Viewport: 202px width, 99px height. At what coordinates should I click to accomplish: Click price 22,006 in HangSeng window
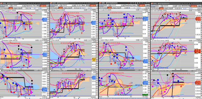pyautogui.click(x=126, y=8)
